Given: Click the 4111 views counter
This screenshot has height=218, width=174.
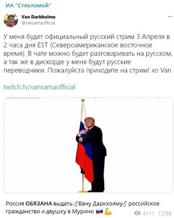Looking at the screenshot, I should pos(149,213).
